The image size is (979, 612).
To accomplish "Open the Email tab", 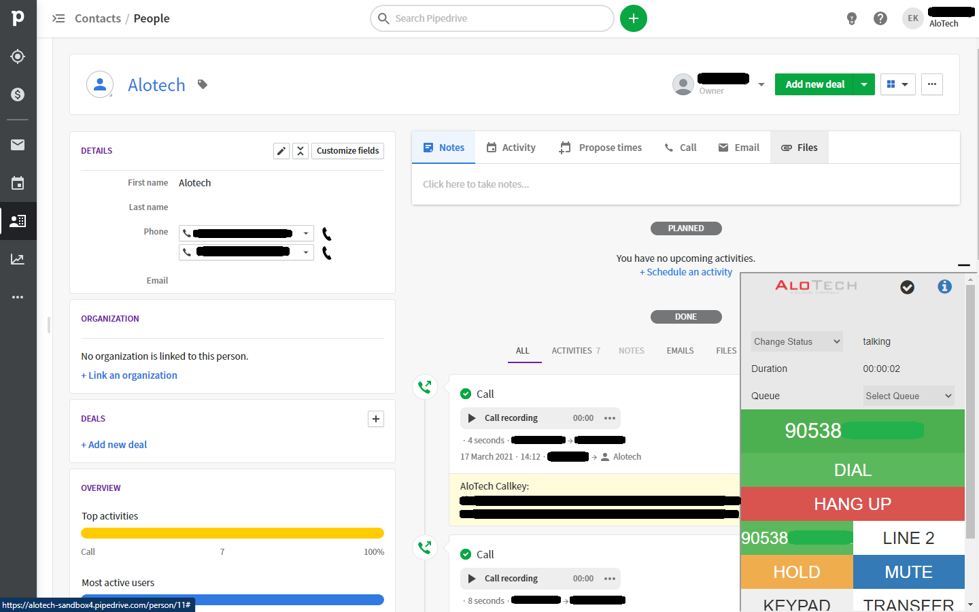I will [x=739, y=148].
